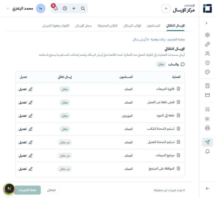Viewport: 216px width, 198px height.
Task: Click the app logo in the sidebar
Action: (207, 9)
